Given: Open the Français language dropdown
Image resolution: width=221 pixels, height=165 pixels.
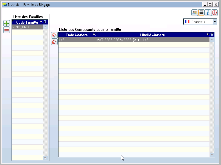Looking at the screenshot, I should tap(215, 22).
